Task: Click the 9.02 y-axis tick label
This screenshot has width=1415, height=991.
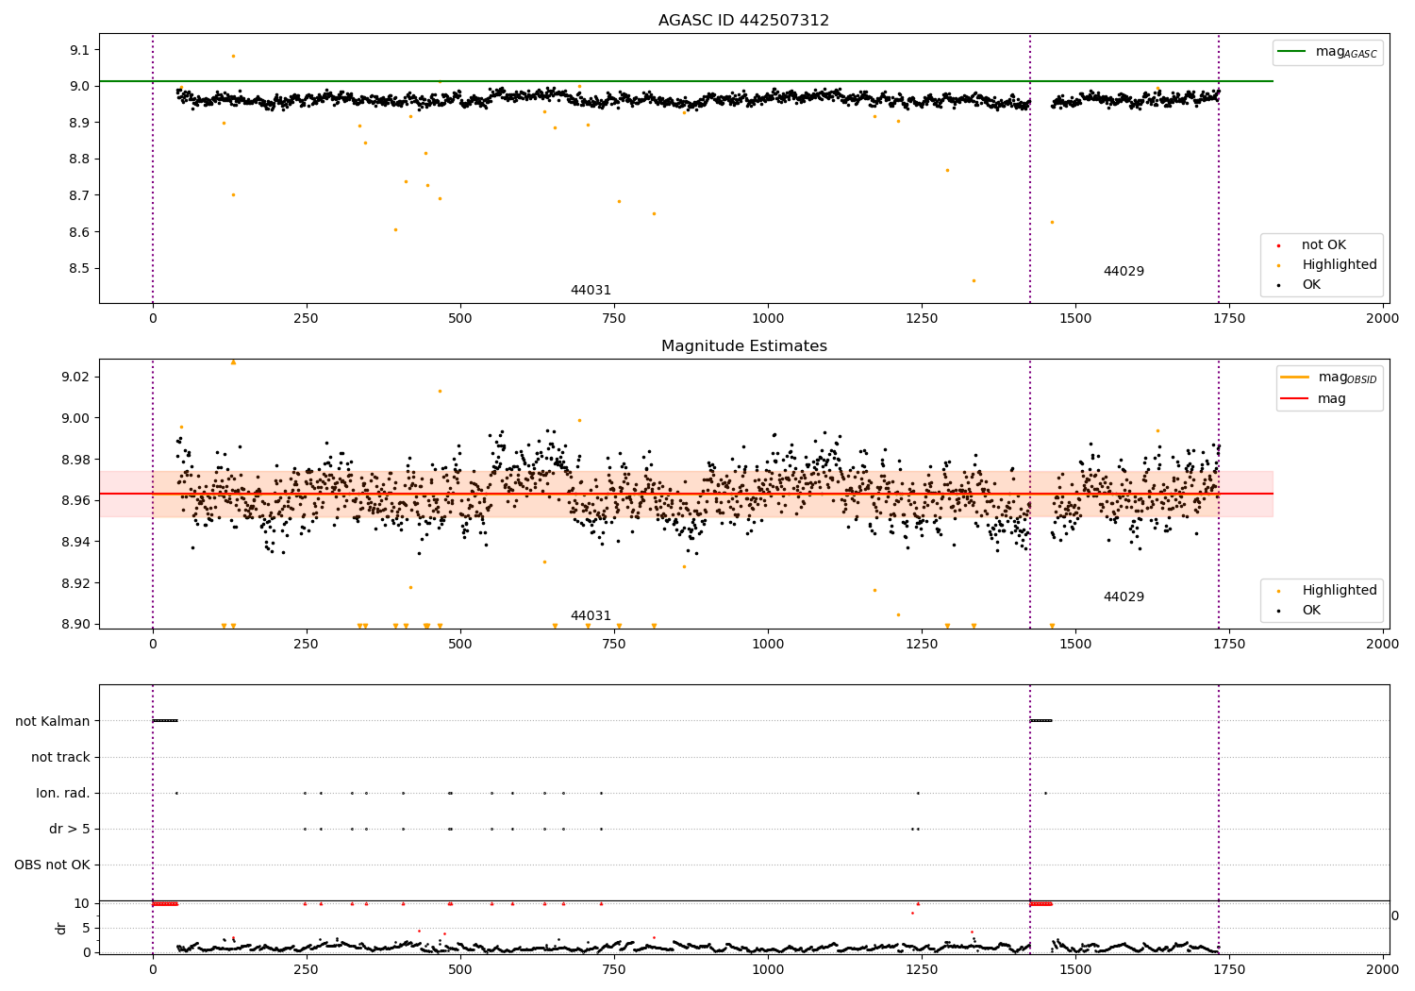Action: pos(75,378)
